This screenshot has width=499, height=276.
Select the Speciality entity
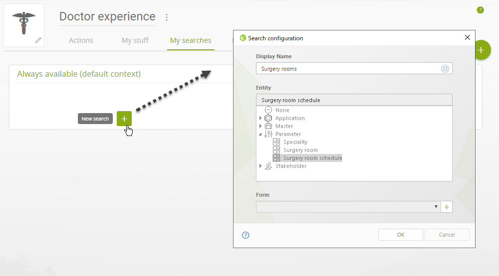point(295,142)
